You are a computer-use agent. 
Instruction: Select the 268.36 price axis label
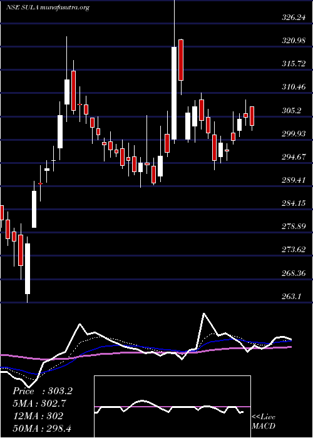(x=294, y=273)
